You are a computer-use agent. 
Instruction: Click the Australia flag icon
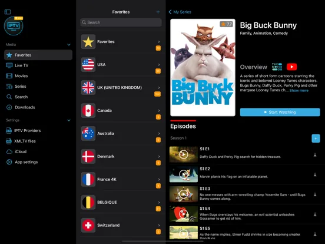[88, 133]
